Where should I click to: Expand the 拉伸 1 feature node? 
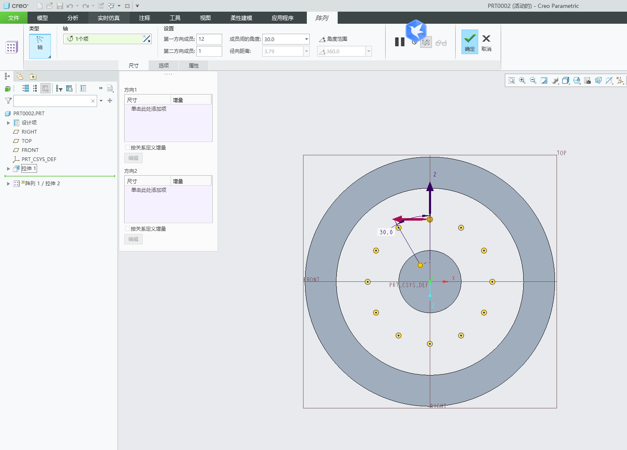8,169
